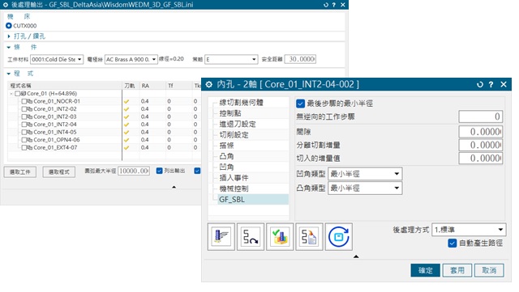Select 進退刀設定 in the side list
Viewport: 519px width, 292px height.
[238, 125]
